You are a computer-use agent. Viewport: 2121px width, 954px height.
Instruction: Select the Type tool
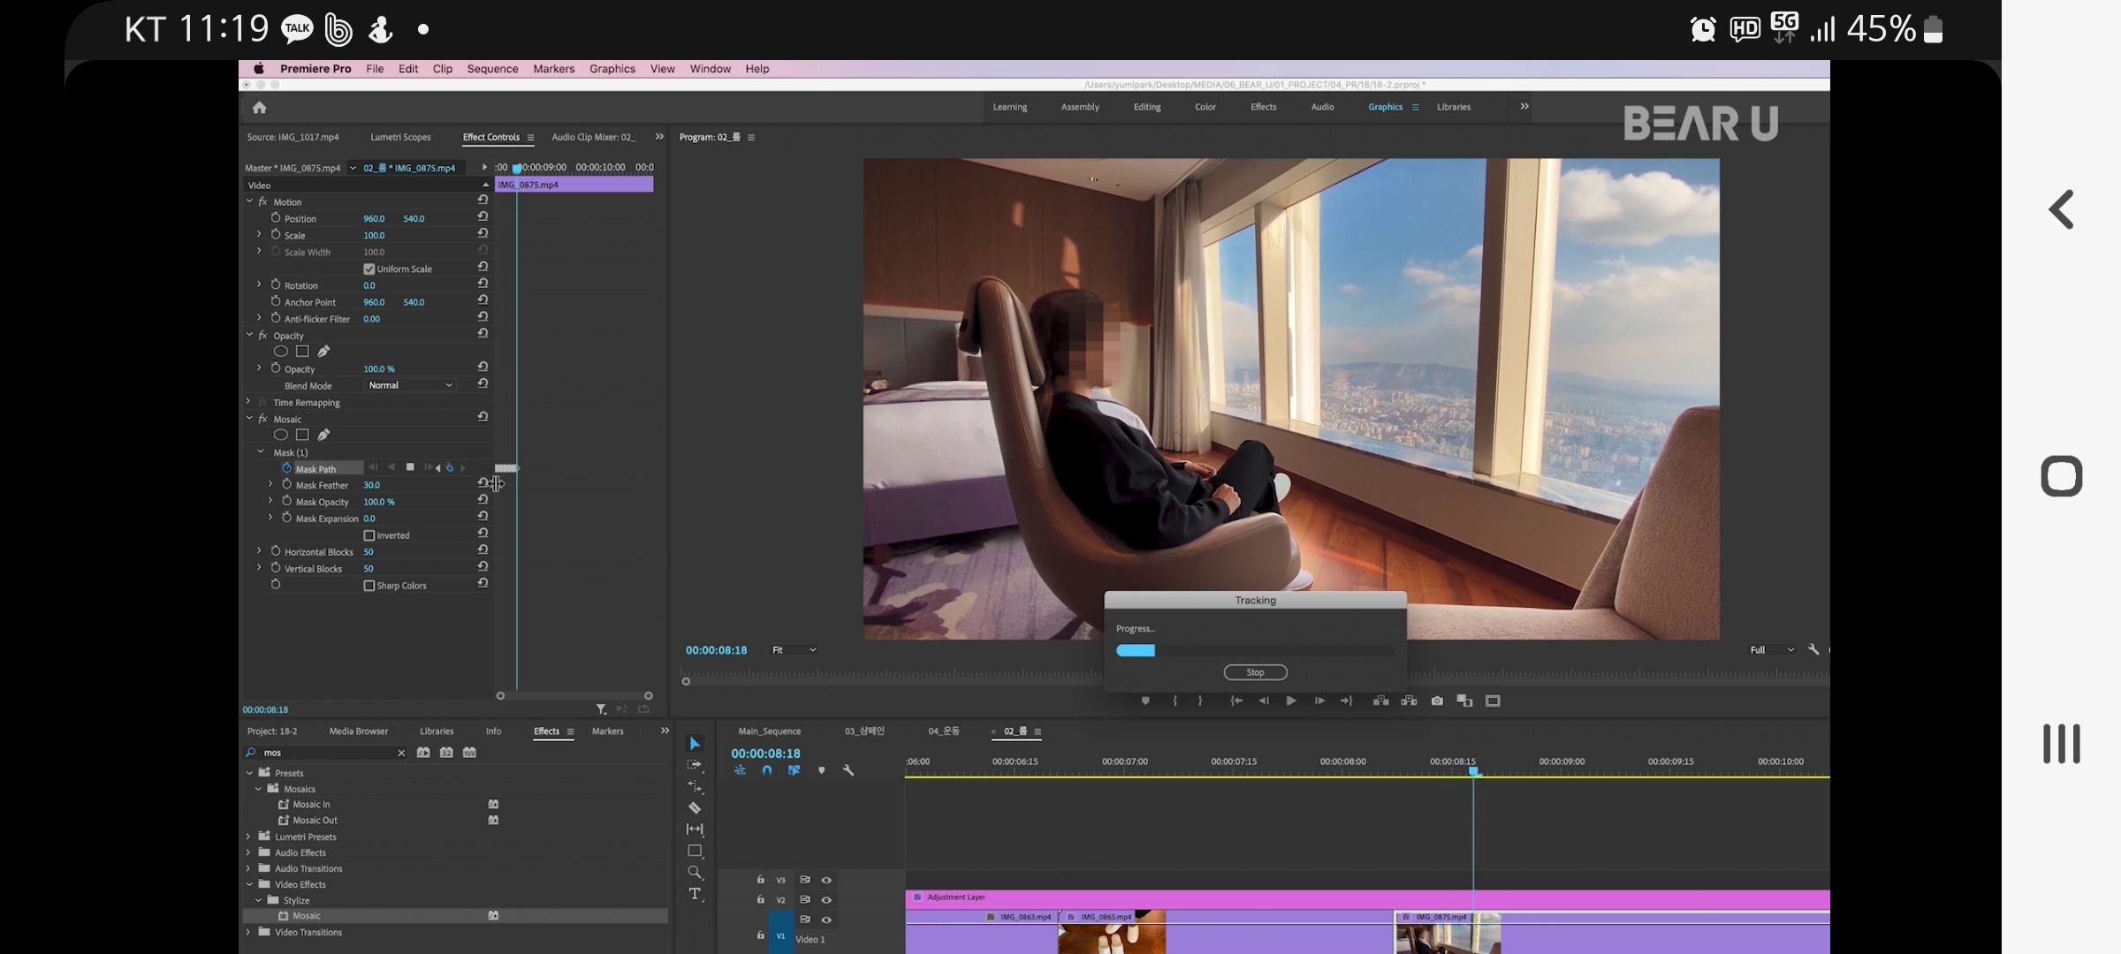pos(695,894)
